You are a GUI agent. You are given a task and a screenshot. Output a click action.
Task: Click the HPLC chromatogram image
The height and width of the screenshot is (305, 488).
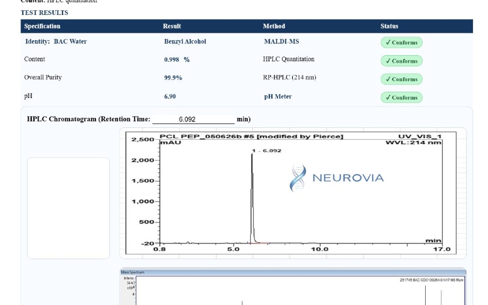click(291, 193)
